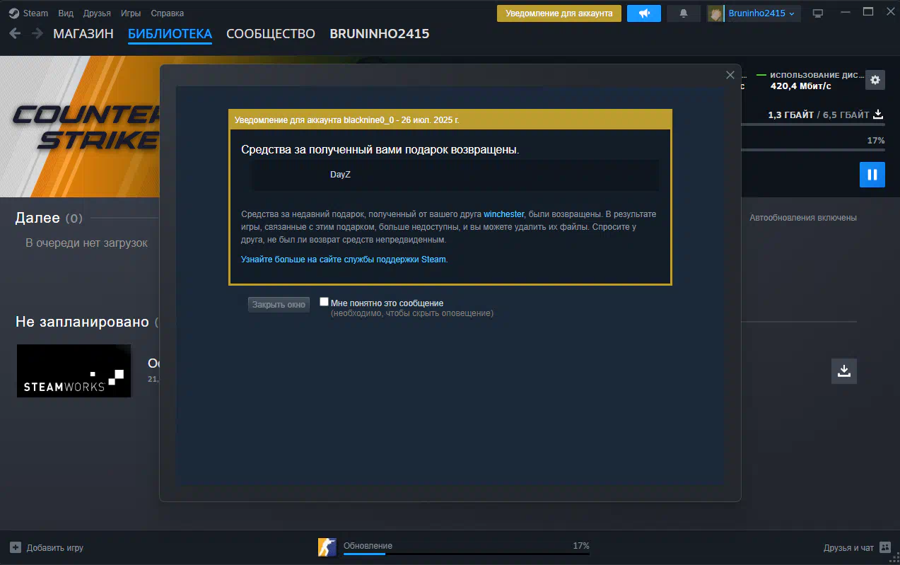This screenshot has height=565, width=900.
Task: Click the Counter-Strike download progress bar
Action: (813, 149)
